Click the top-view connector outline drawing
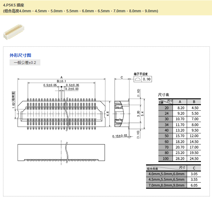The image size is (212, 197). [62, 114]
